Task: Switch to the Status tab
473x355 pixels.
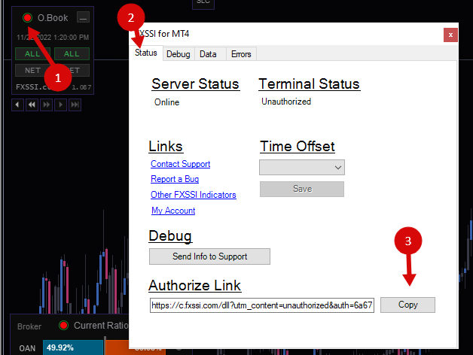Action: (146, 53)
